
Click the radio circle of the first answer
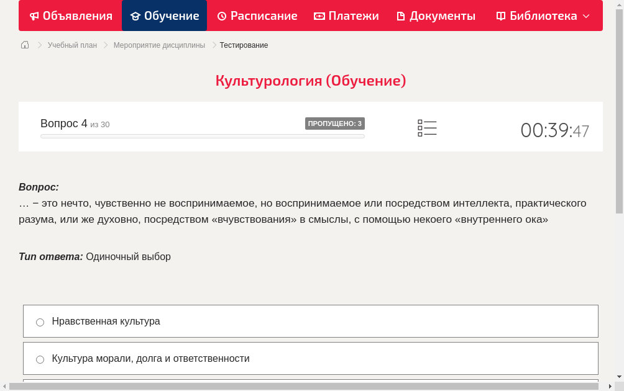tap(40, 321)
